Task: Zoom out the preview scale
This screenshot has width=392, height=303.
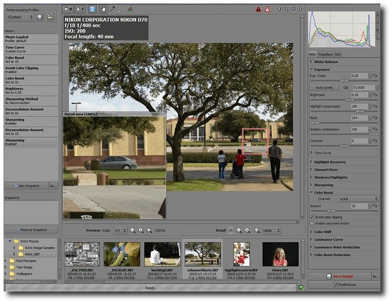Action: 133,231
